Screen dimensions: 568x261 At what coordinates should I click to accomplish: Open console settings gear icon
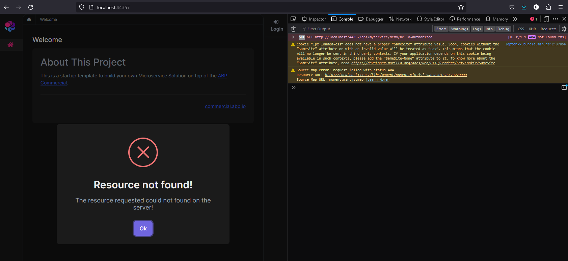pos(564,29)
